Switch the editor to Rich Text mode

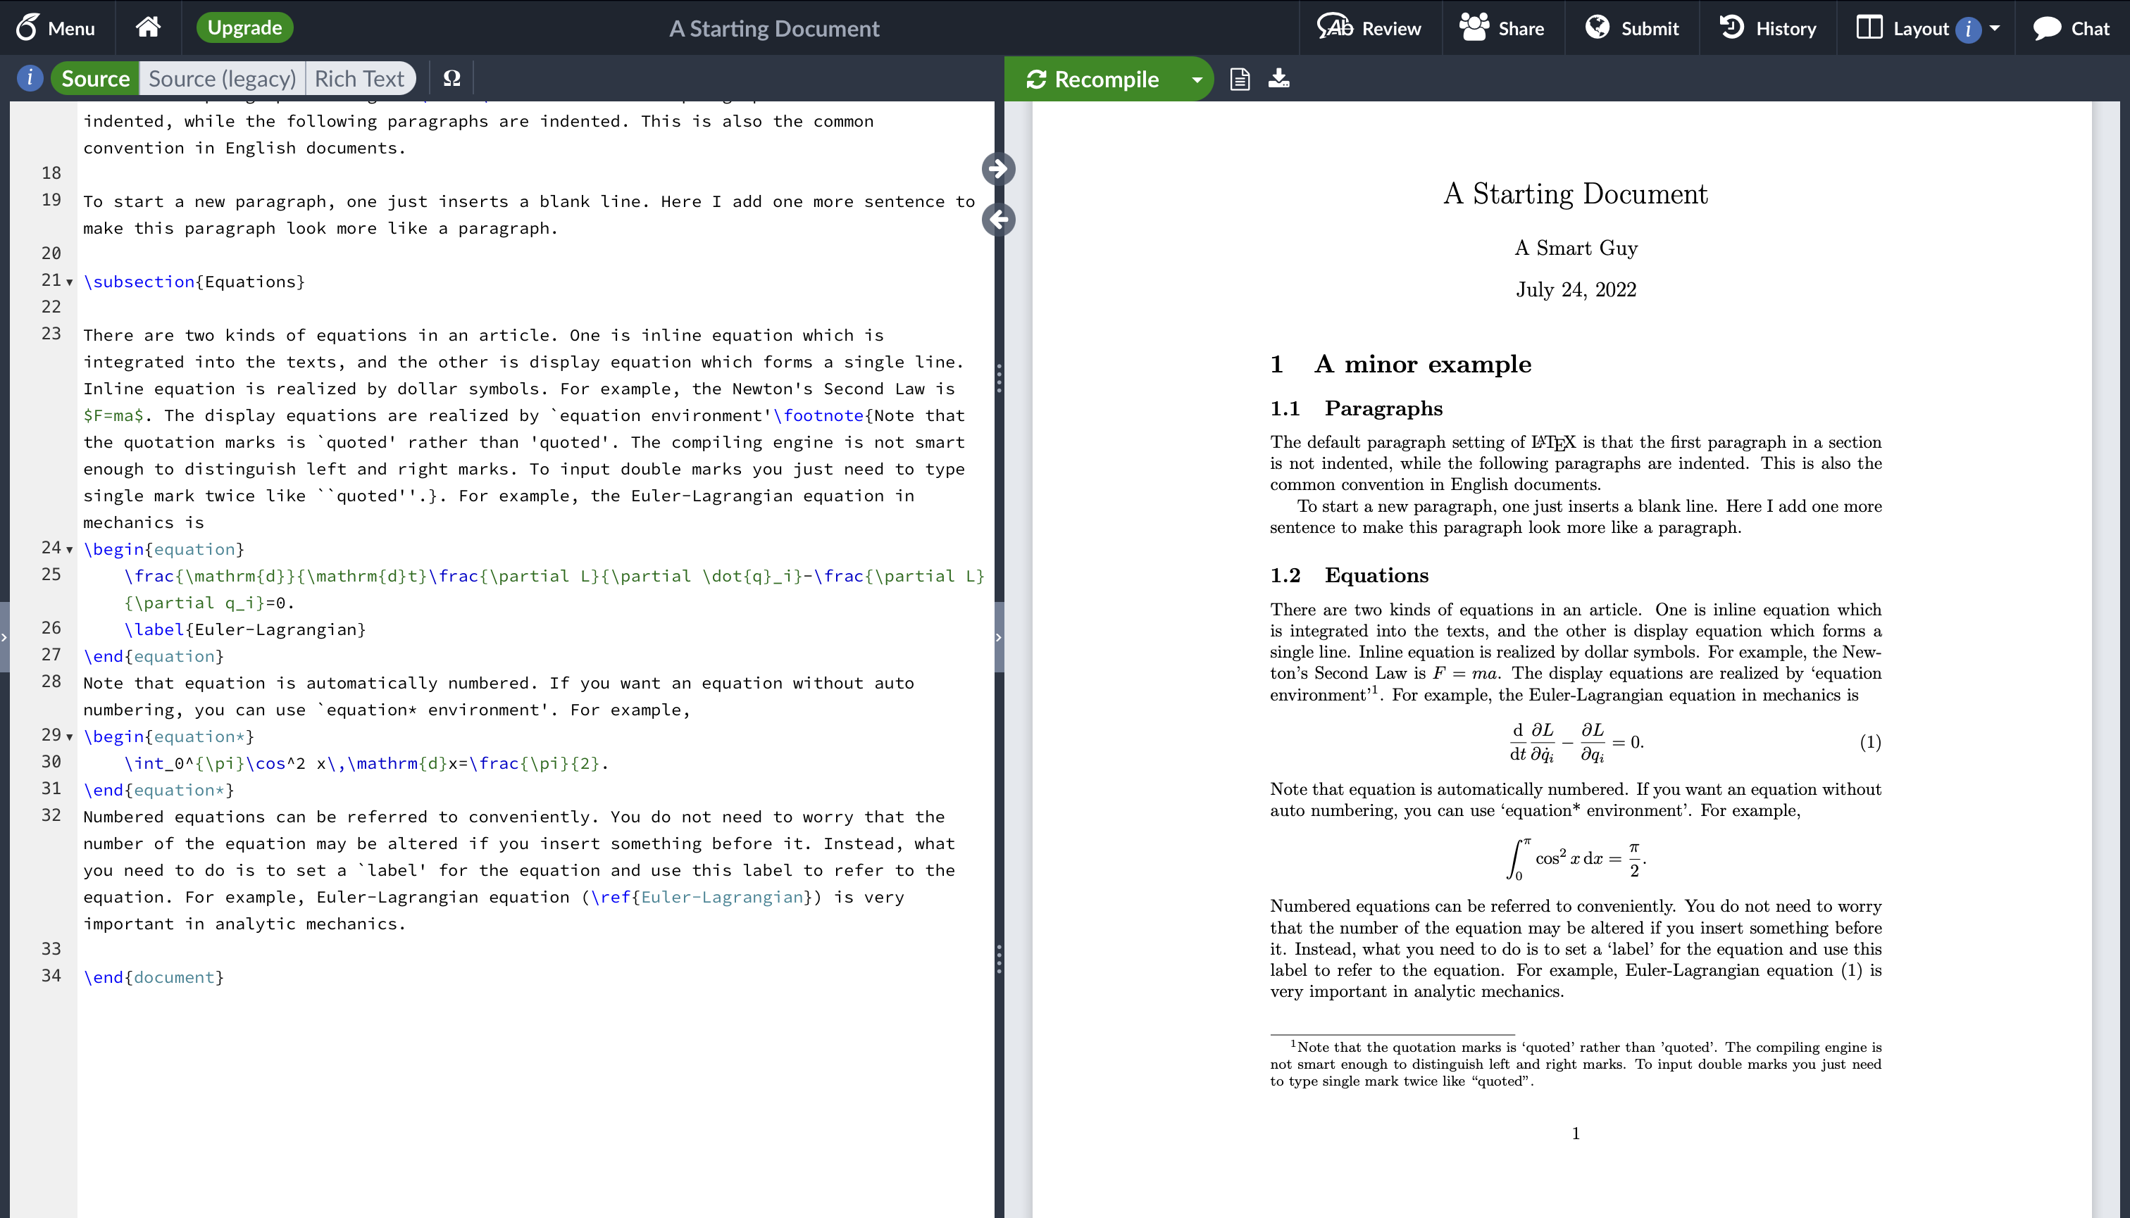359,79
